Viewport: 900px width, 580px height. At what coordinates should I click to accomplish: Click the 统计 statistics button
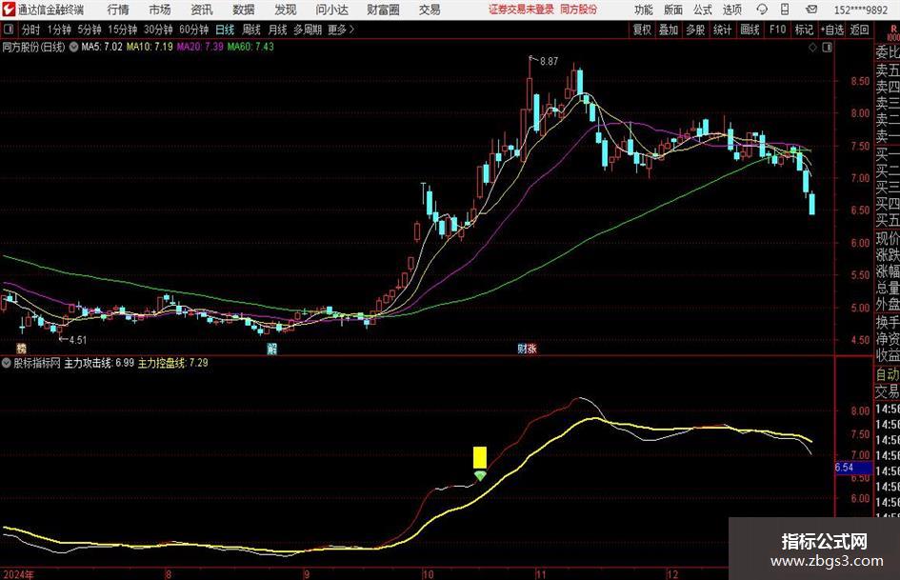tap(722, 30)
